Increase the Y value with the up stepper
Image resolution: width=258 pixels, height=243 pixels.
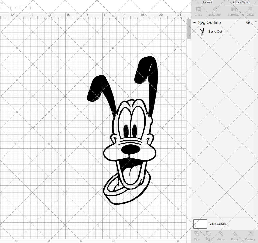point(30,7)
